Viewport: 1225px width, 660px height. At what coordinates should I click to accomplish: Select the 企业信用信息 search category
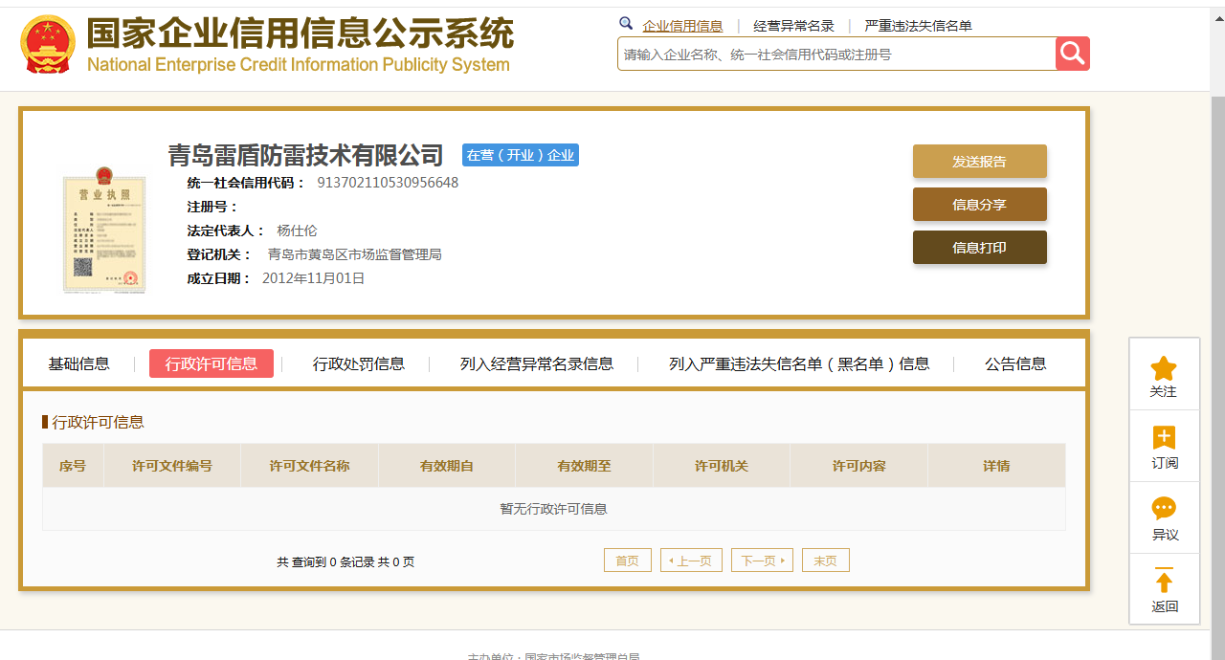coord(682,26)
